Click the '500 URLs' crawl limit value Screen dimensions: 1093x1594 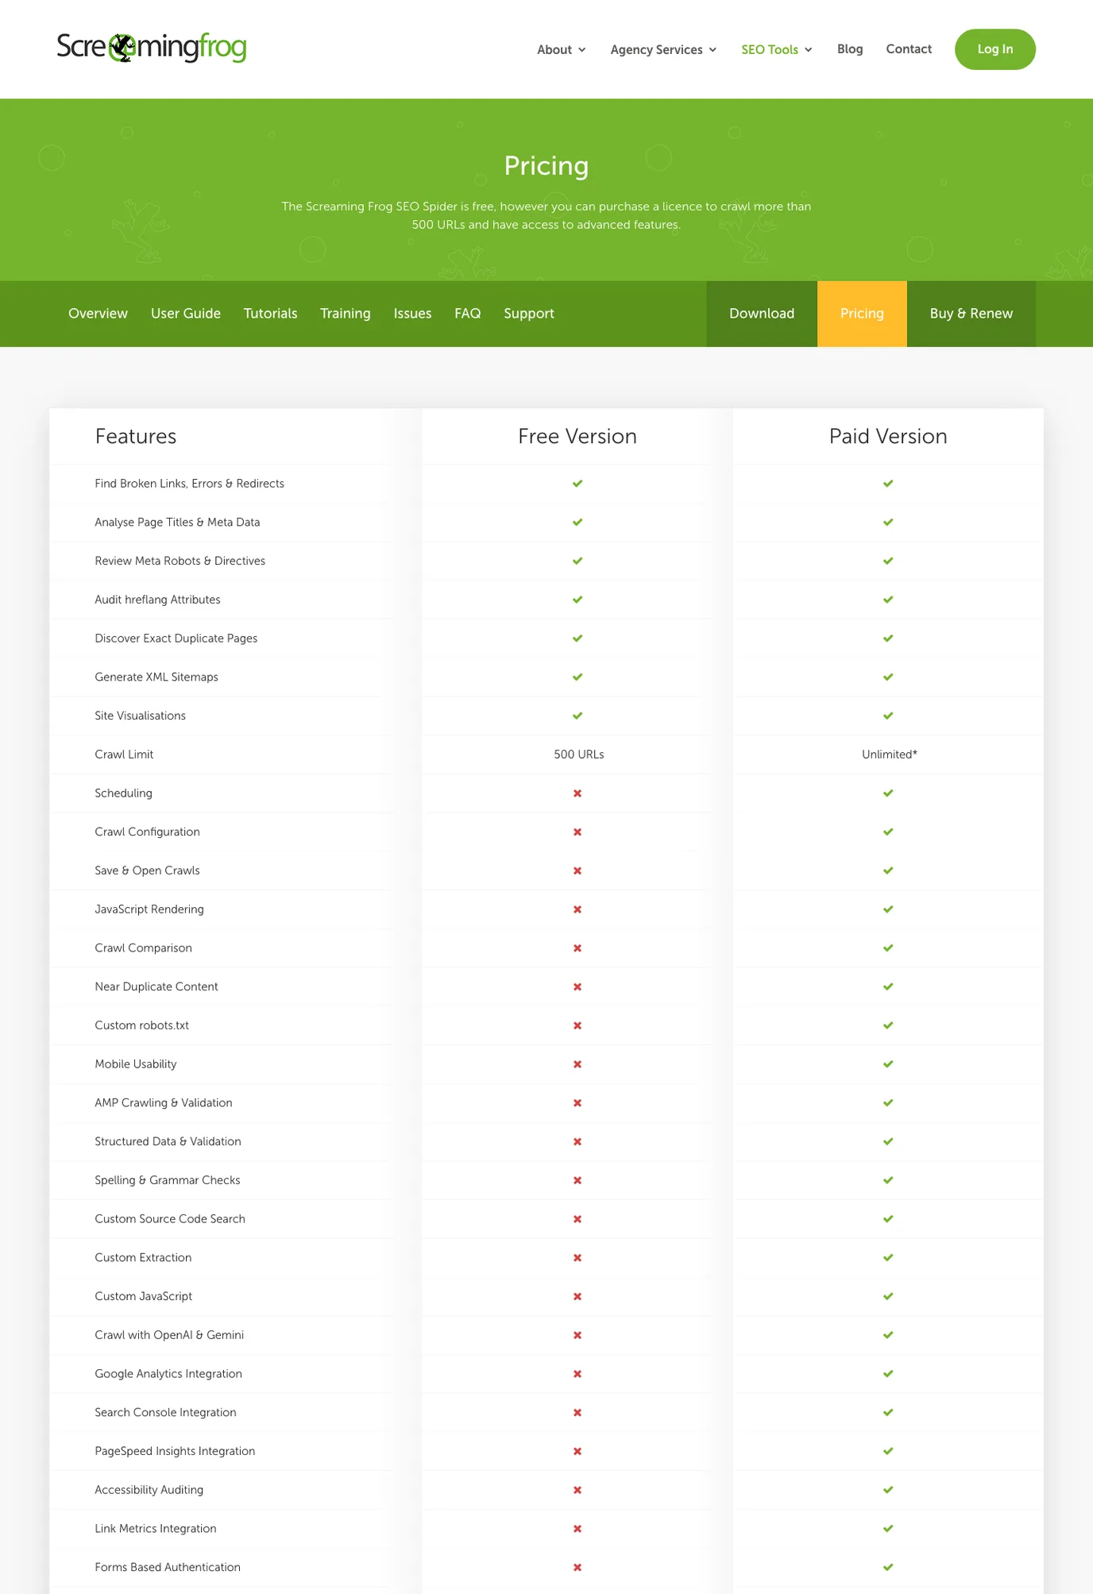tap(579, 755)
